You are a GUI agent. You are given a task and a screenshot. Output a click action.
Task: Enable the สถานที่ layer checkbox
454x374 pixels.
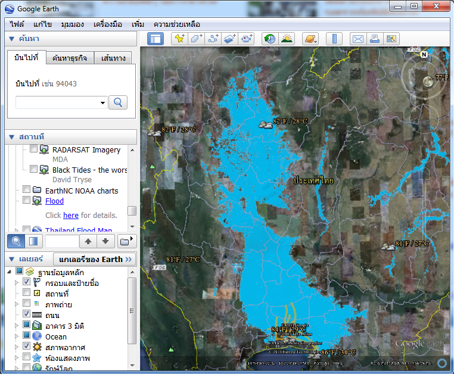(x=27, y=293)
